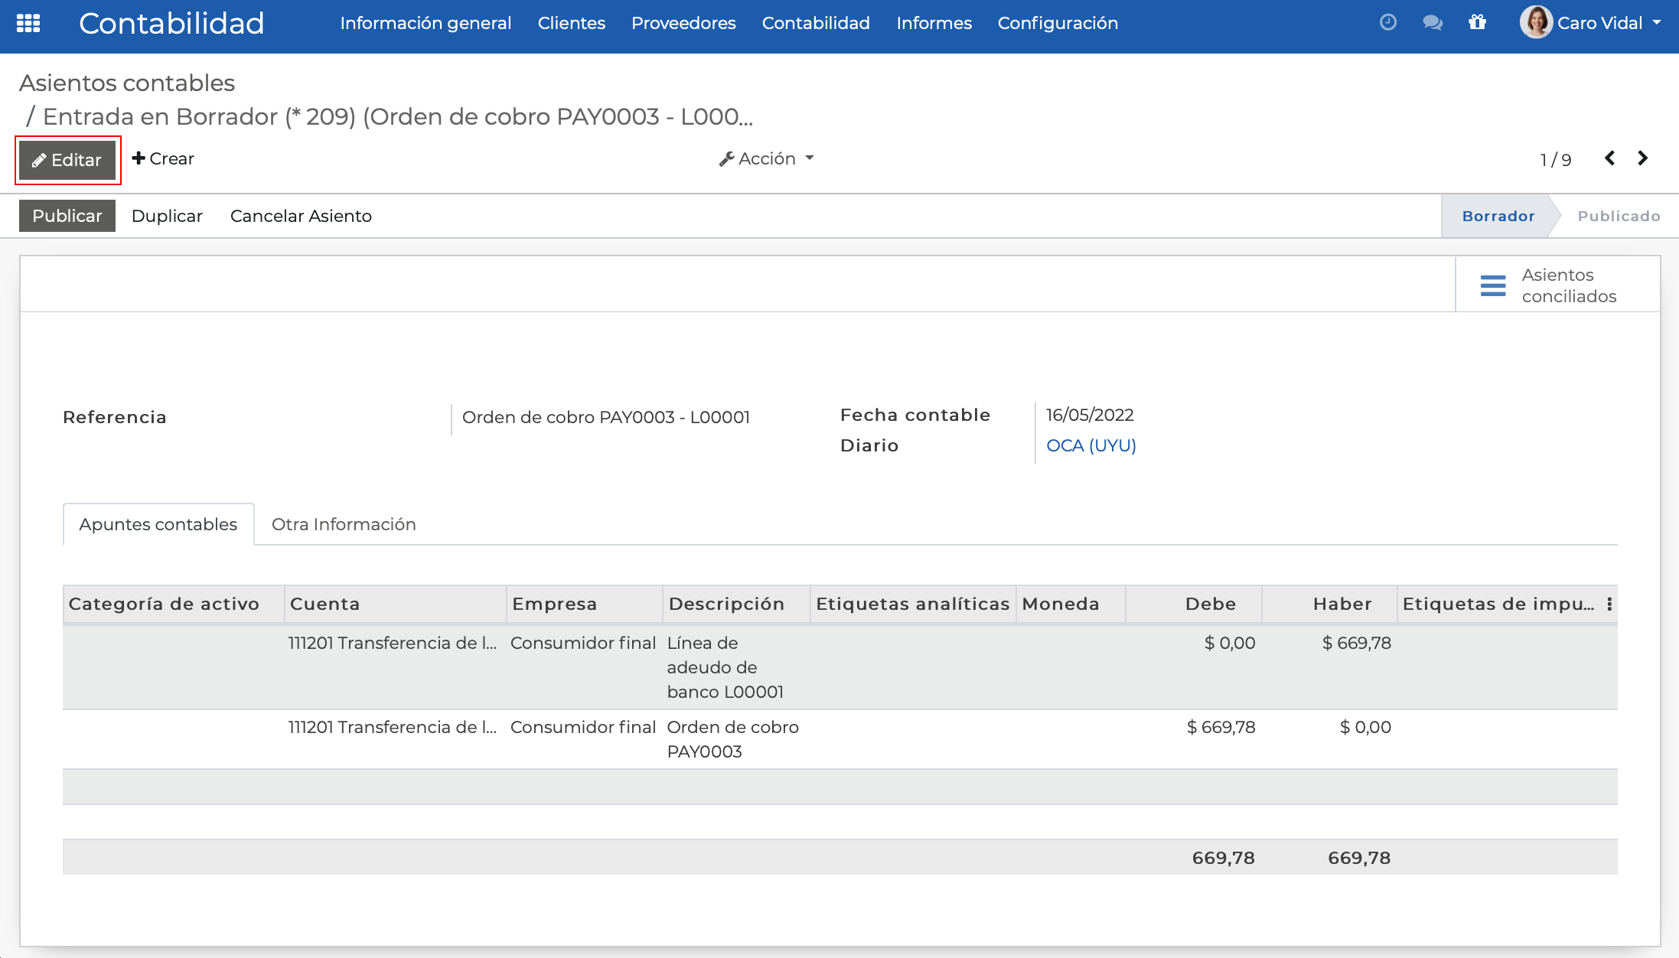Go to next record arrow
Viewport: 1679px width, 958px height.
click(x=1642, y=158)
